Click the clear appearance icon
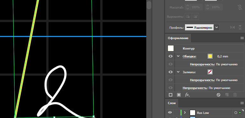Screen dimensions: 245x118 [218, 95]
